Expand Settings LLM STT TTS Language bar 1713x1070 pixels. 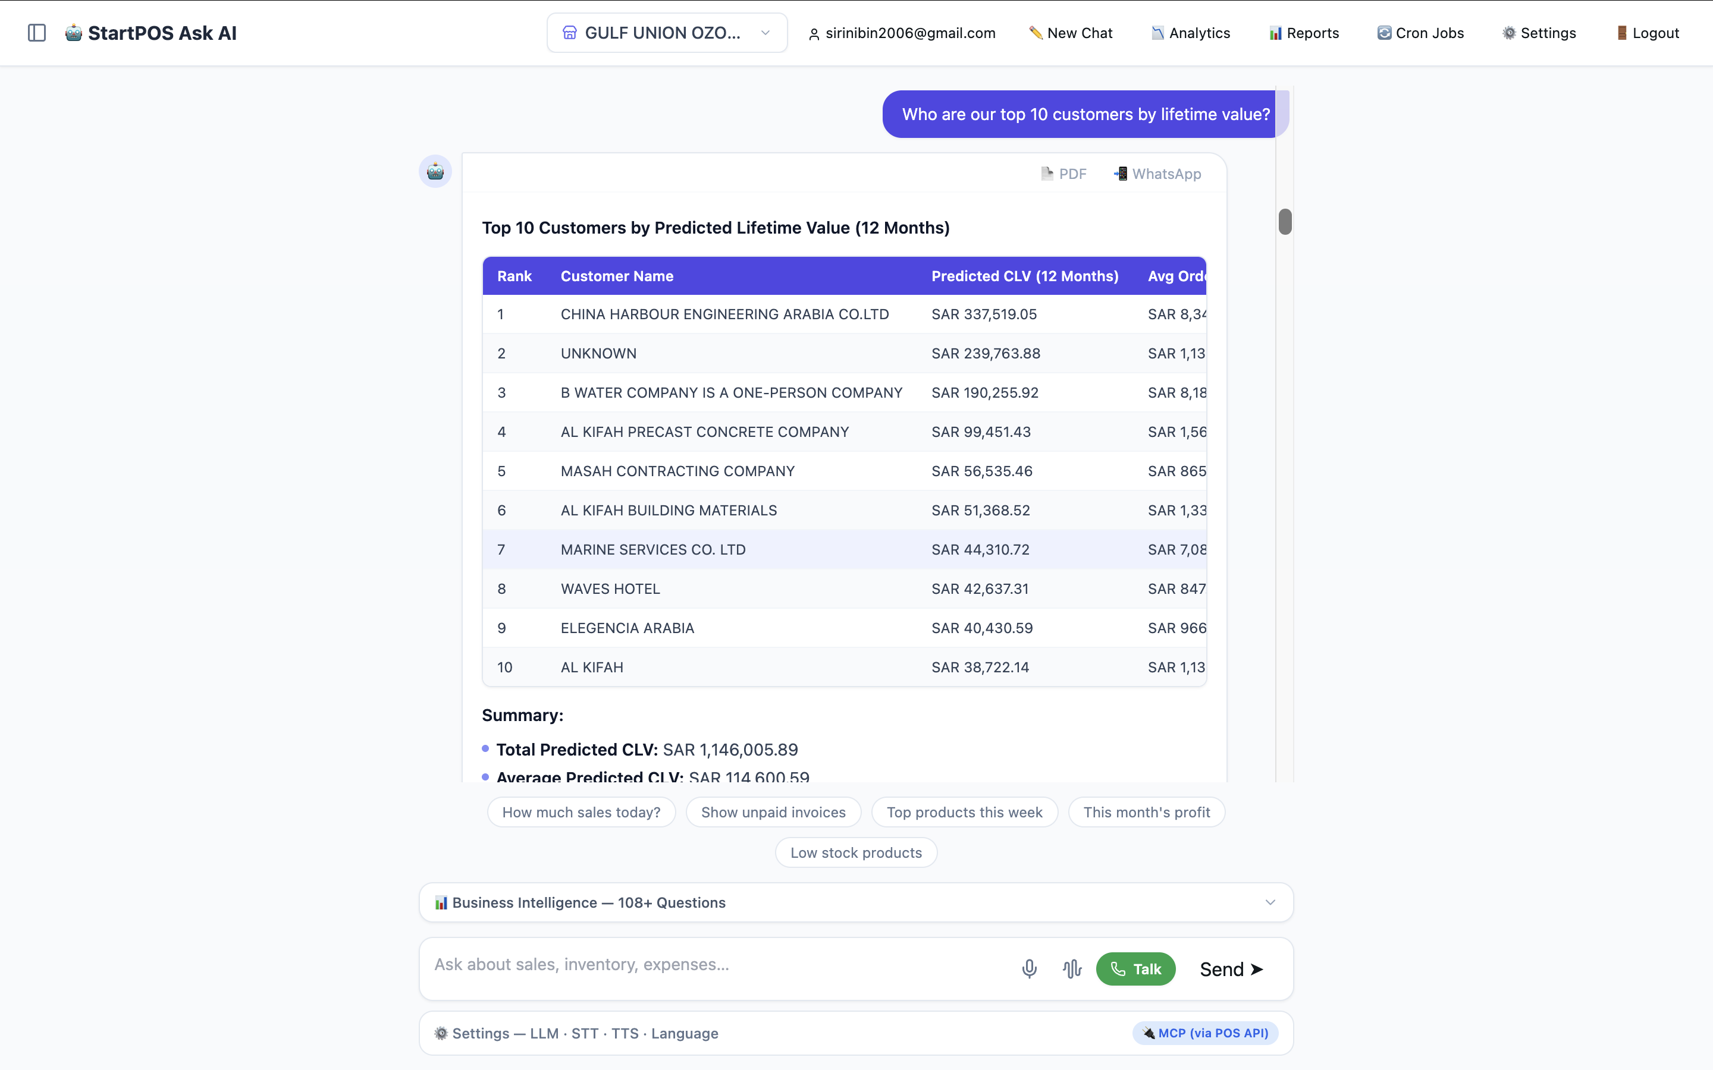[x=856, y=1033]
